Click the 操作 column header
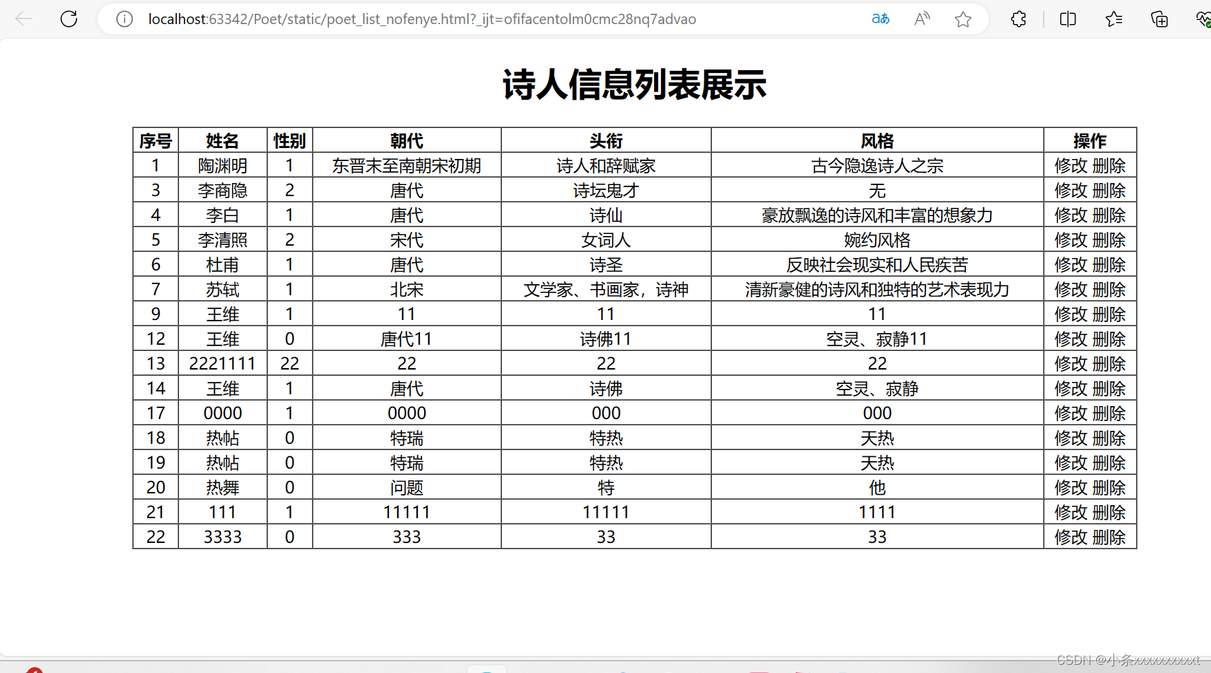 pos(1090,141)
